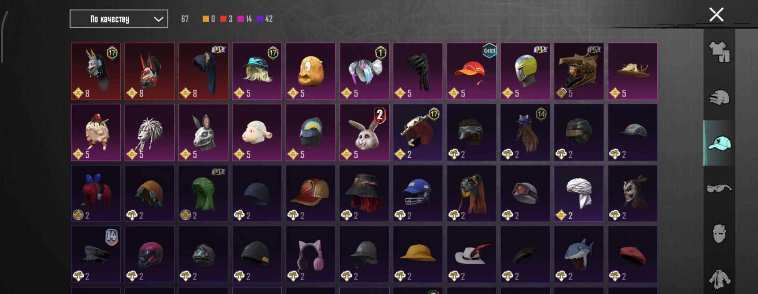Select the shark hood headwear item

point(578,254)
